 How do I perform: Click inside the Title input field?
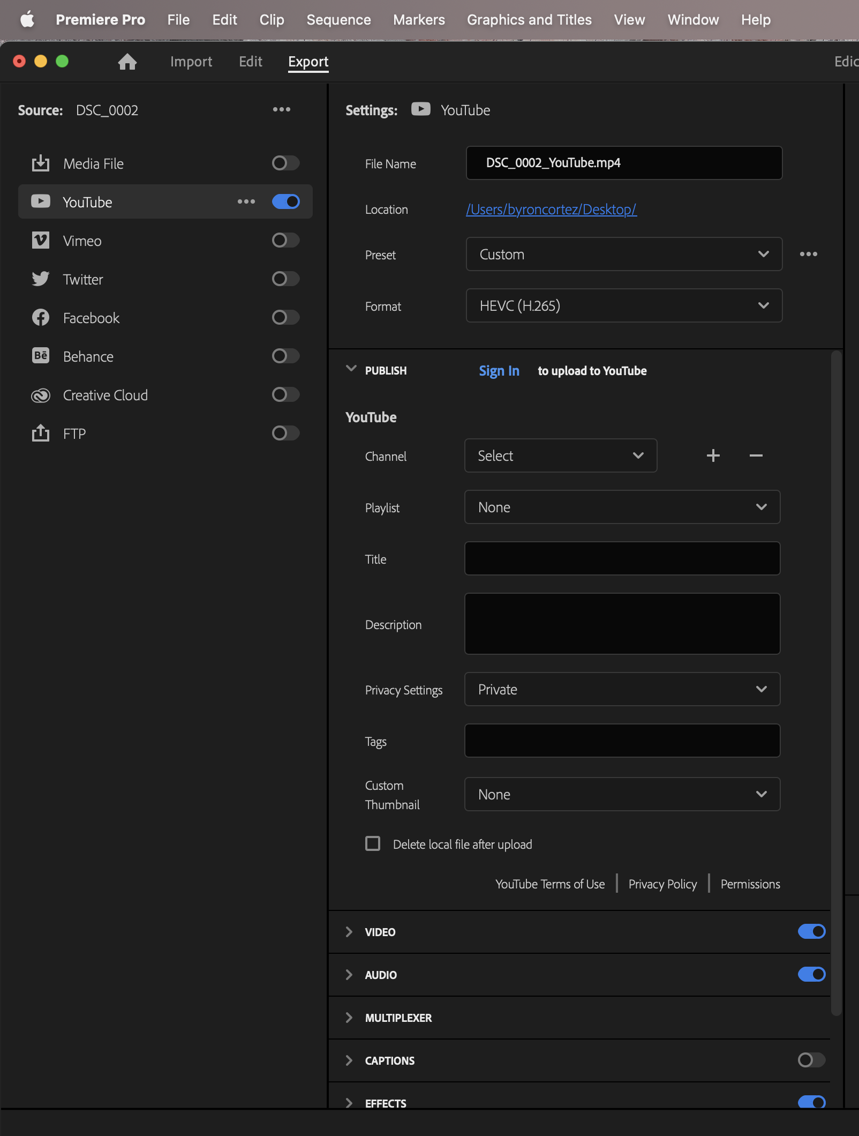pos(622,558)
